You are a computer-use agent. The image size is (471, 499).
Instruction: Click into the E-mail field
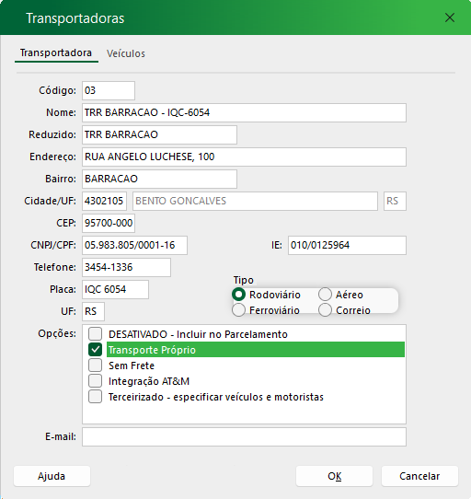(x=244, y=437)
